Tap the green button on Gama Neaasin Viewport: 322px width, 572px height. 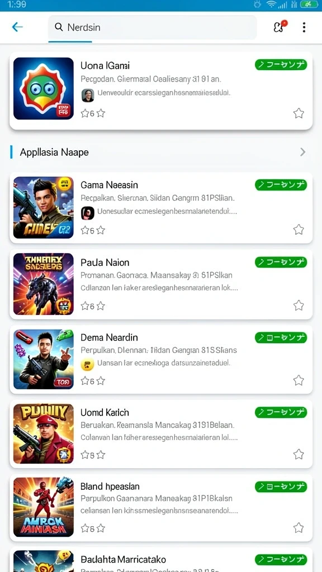click(281, 185)
